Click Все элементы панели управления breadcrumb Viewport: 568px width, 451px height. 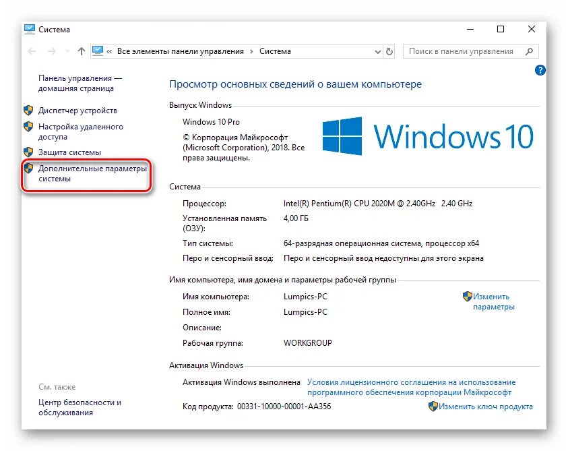tap(180, 51)
